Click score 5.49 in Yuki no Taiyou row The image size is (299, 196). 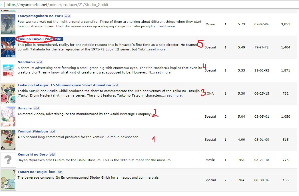coord(241,47)
